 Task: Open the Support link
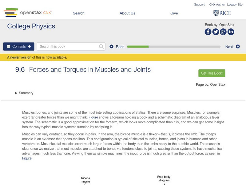click(x=199, y=5)
